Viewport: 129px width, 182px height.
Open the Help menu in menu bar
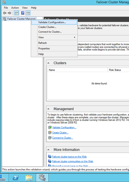coord(34,8)
